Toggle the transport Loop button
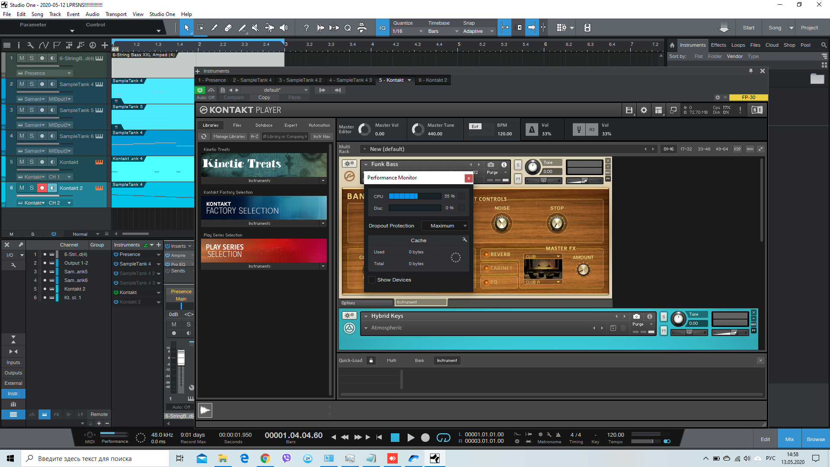The width and height of the screenshot is (830, 467). [443, 438]
